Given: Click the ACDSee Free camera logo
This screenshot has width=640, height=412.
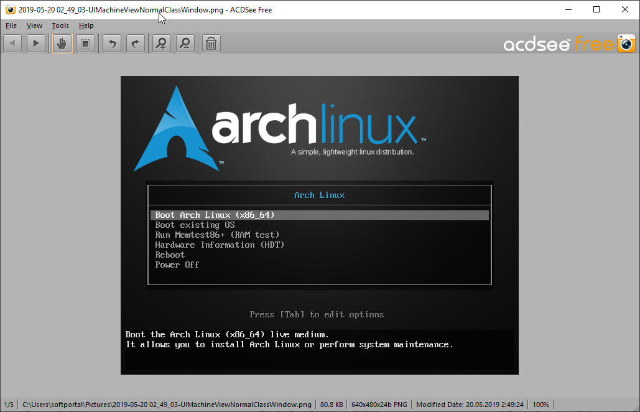Looking at the screenshot, I should (626, 44).
